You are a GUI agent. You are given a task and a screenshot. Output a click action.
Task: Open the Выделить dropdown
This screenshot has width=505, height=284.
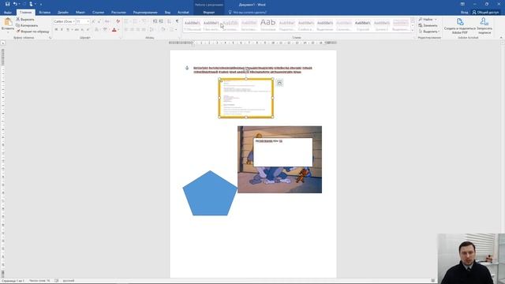point(429,32)
